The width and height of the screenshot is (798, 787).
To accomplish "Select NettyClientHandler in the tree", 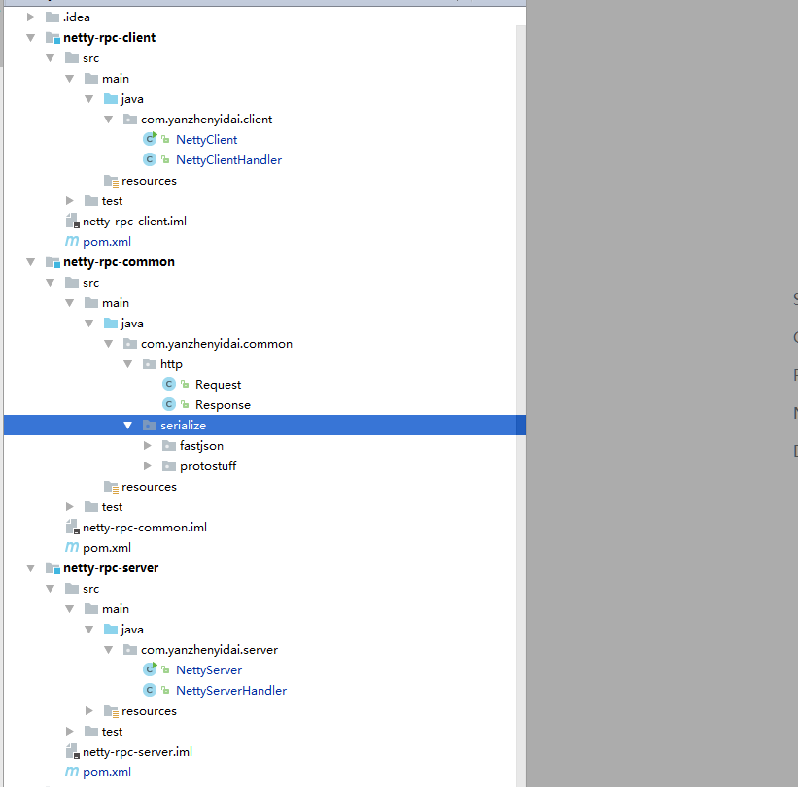I will point(229,159).
